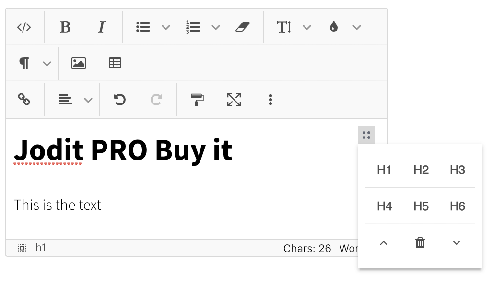Expand the paragraph format dropdown
Image resolution: width=493 pixels, height=298 pixels.
tap(47, 64)
